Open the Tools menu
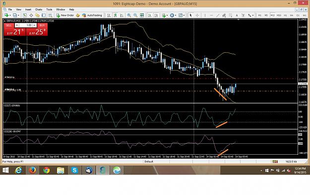This screenshot has width=310, height=195. tap(49, 9)
